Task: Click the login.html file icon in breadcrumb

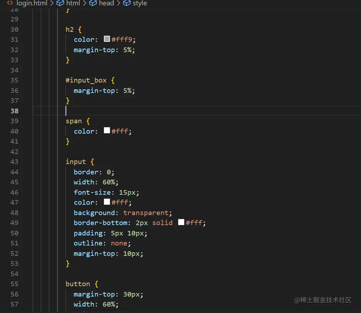Action: (x=10, y=3)
